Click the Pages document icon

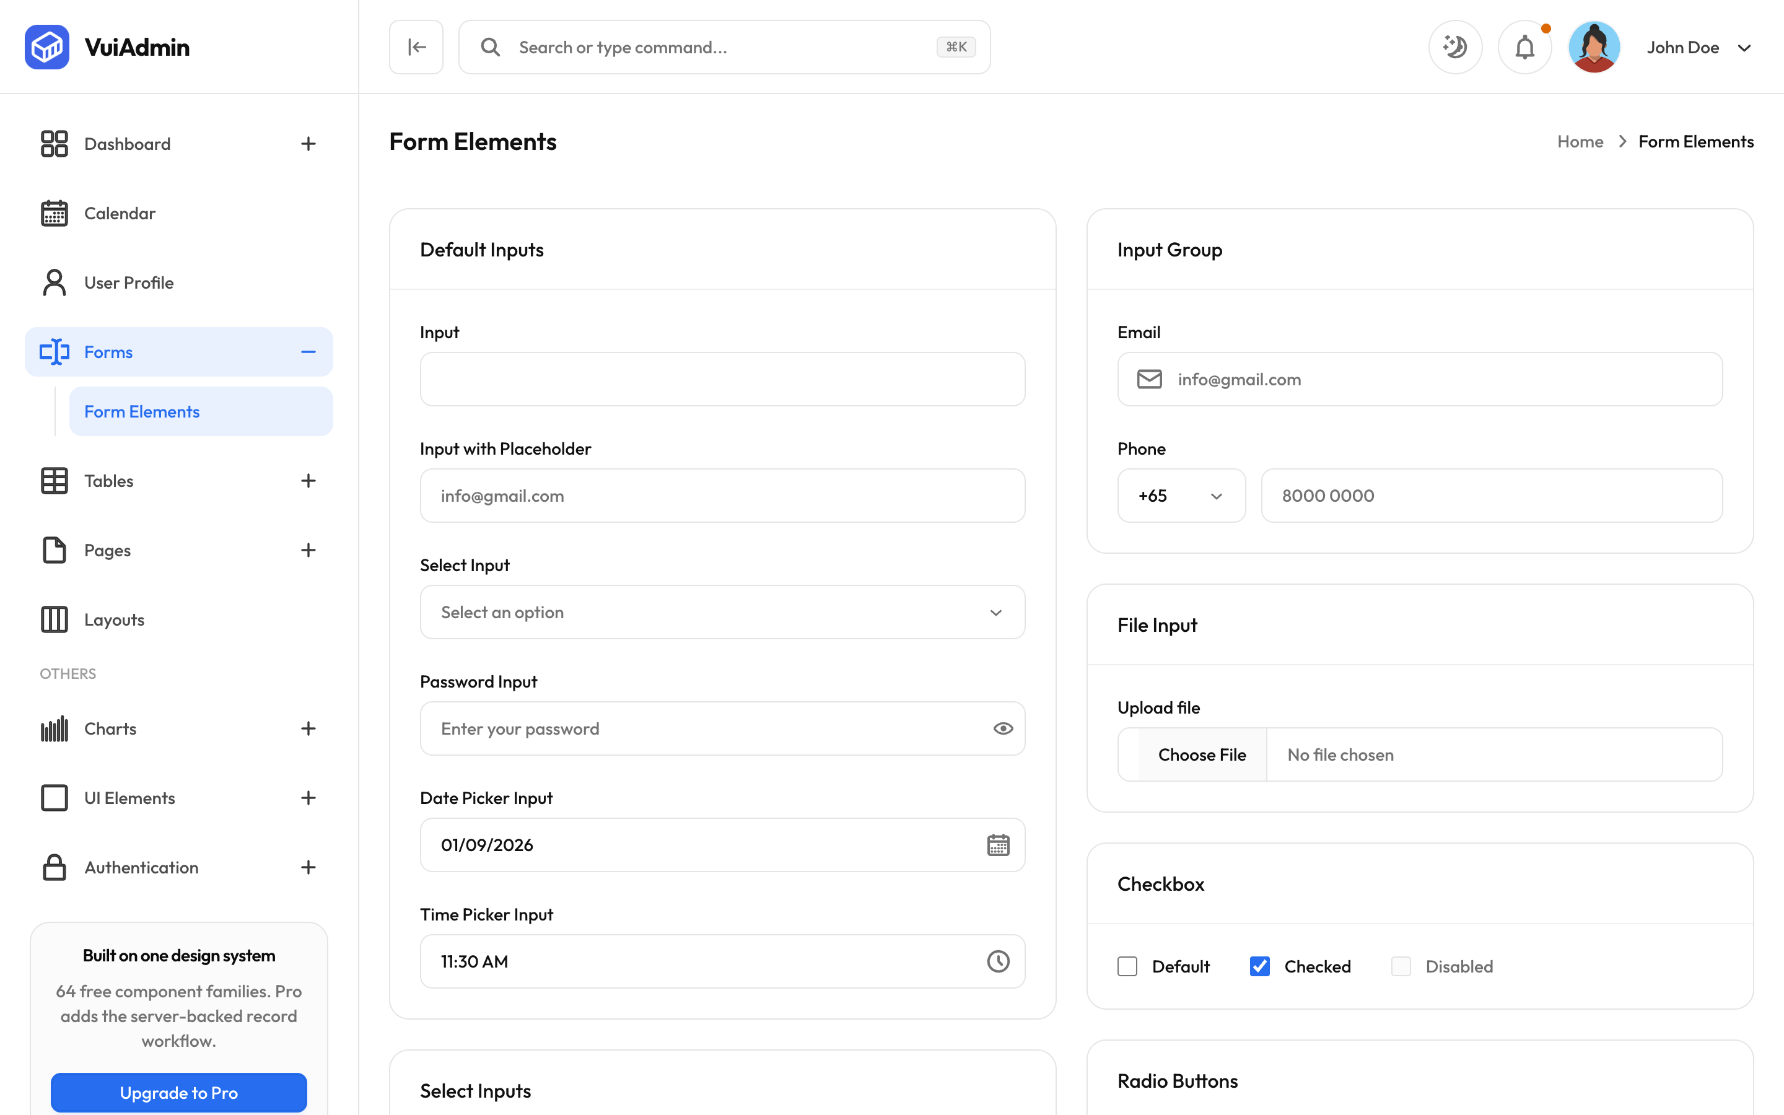pyautogui.click(x=54, y=550)
